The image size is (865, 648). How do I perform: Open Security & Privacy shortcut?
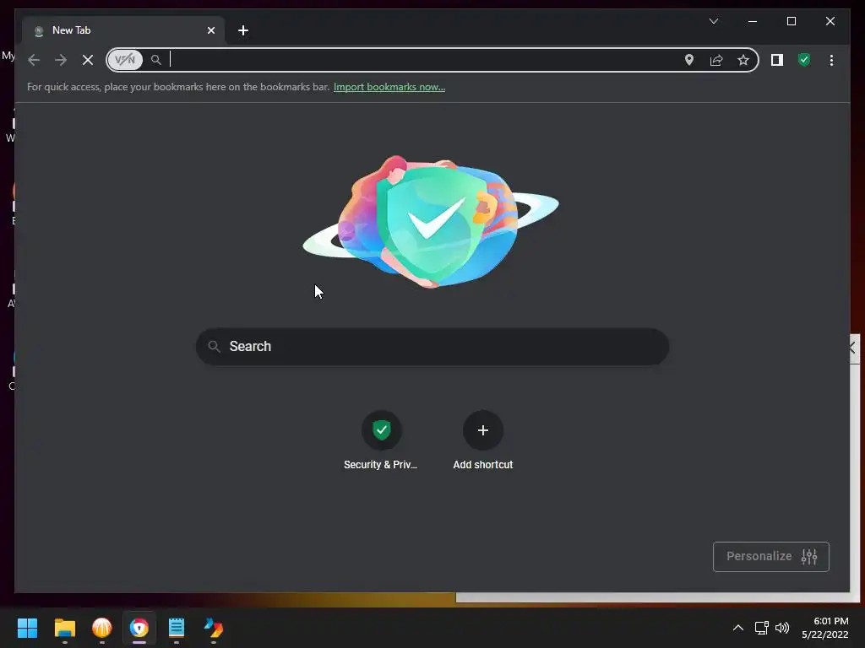coord(381,440)
